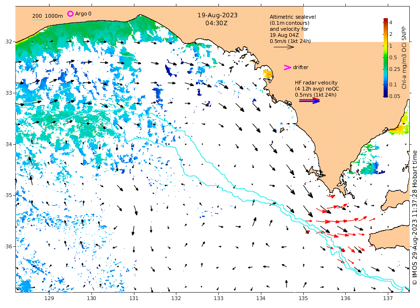Viewport: 420px width, 308px height.
Task: Click the '(4-12h avg) noQC' text
Action: 317,89
